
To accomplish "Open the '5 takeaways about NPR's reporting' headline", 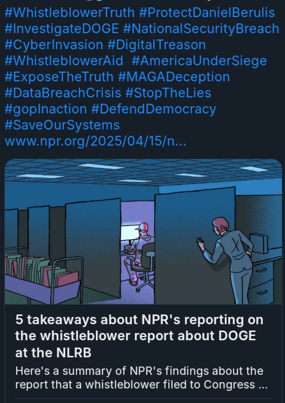I will (x=139, y=336).
